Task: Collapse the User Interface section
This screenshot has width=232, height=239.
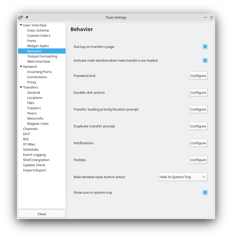Action: (21, 25)
